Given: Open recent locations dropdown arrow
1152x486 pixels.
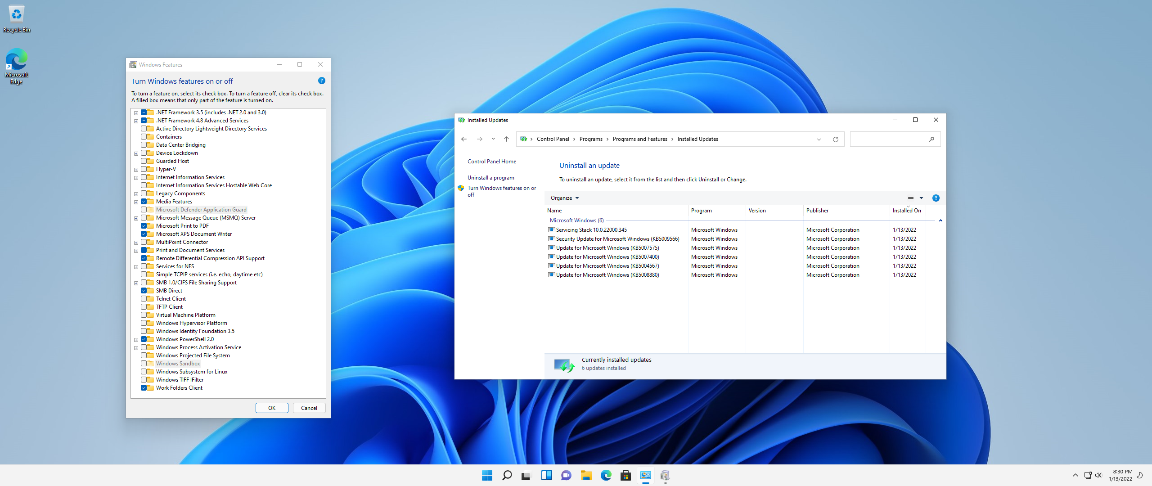Looking at the screenshot, I should pyautogui.click(x=493, y=139).
